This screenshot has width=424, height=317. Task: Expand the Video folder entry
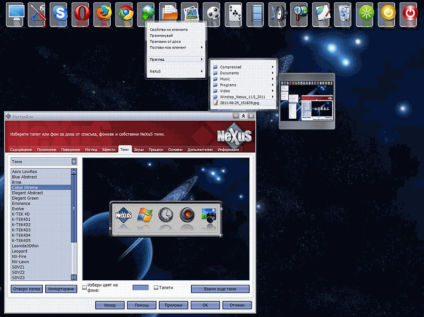pos(244,91)
